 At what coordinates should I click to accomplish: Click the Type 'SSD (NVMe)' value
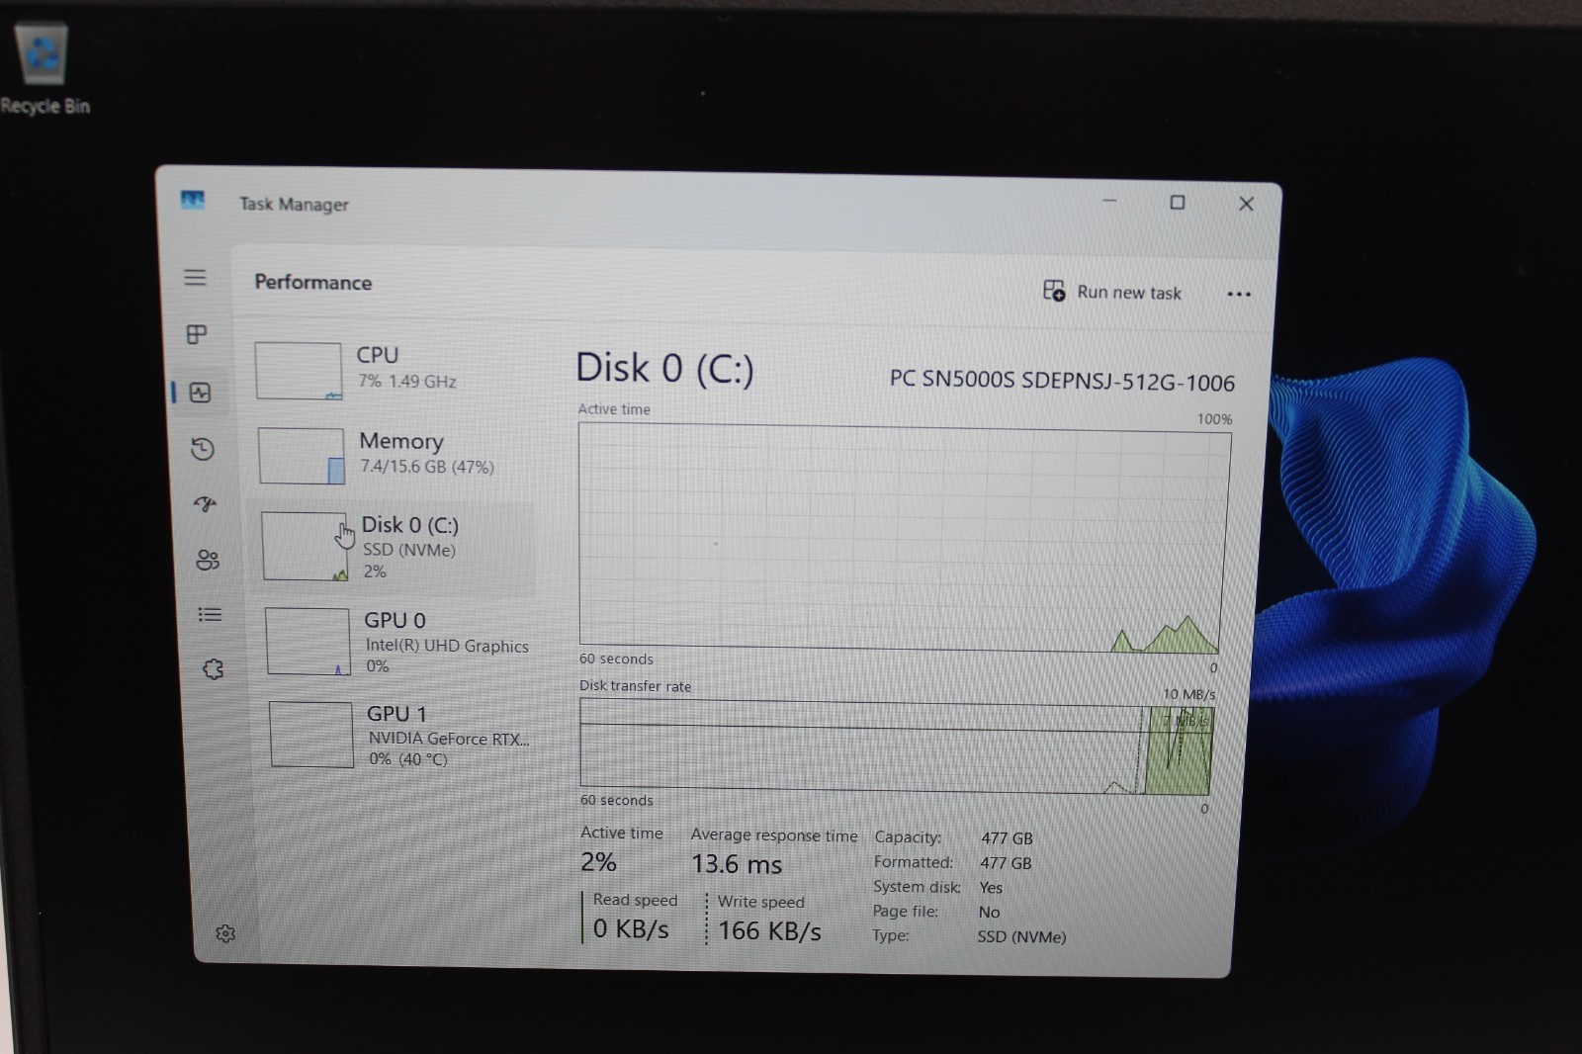(1021, 936)
